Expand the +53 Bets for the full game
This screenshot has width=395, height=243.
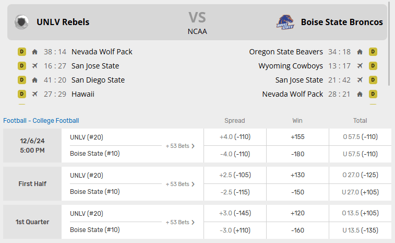tap(180, 146)
